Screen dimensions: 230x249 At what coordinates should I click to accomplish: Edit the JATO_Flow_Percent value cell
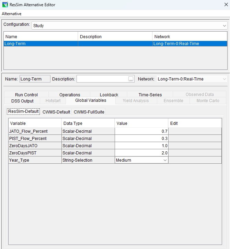(x=141, y=131)
